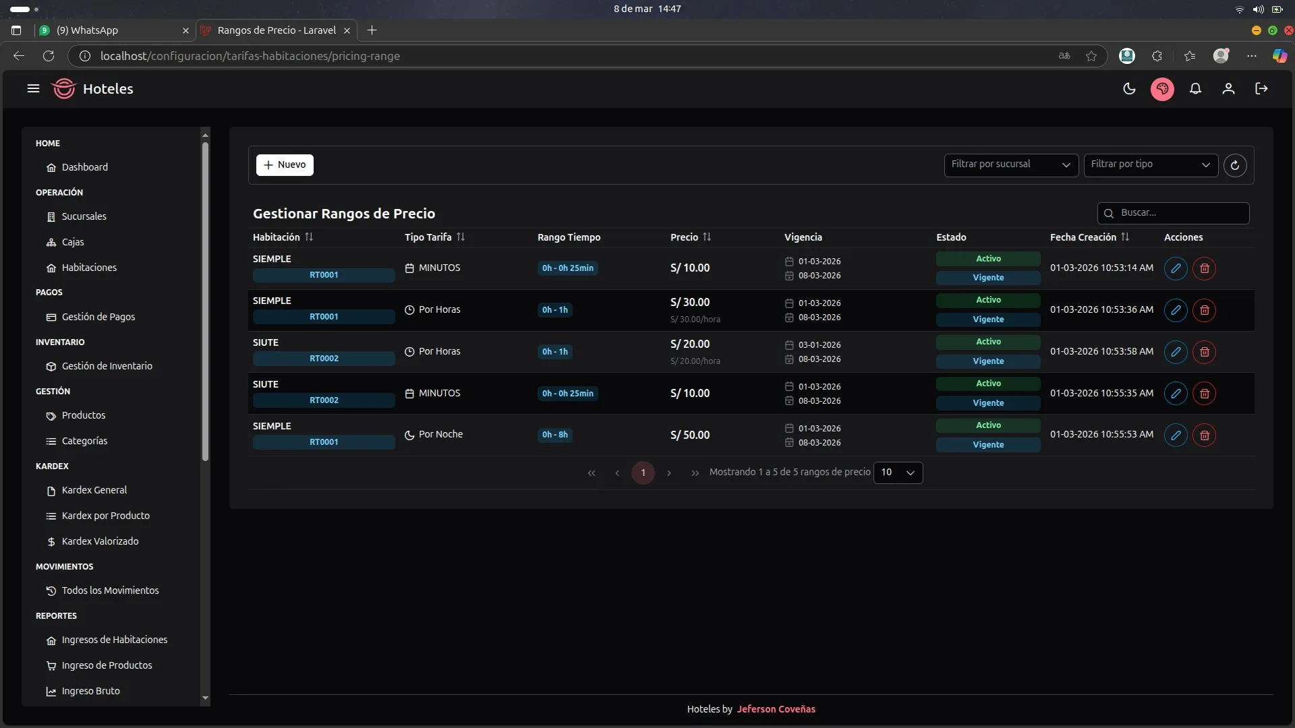
Task: Open the notifications bell
Action: tap(1195, 89)
